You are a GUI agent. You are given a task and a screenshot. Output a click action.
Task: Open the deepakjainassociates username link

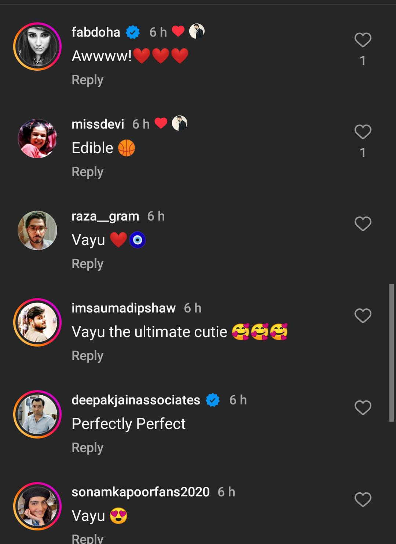(x=136, y=400)
